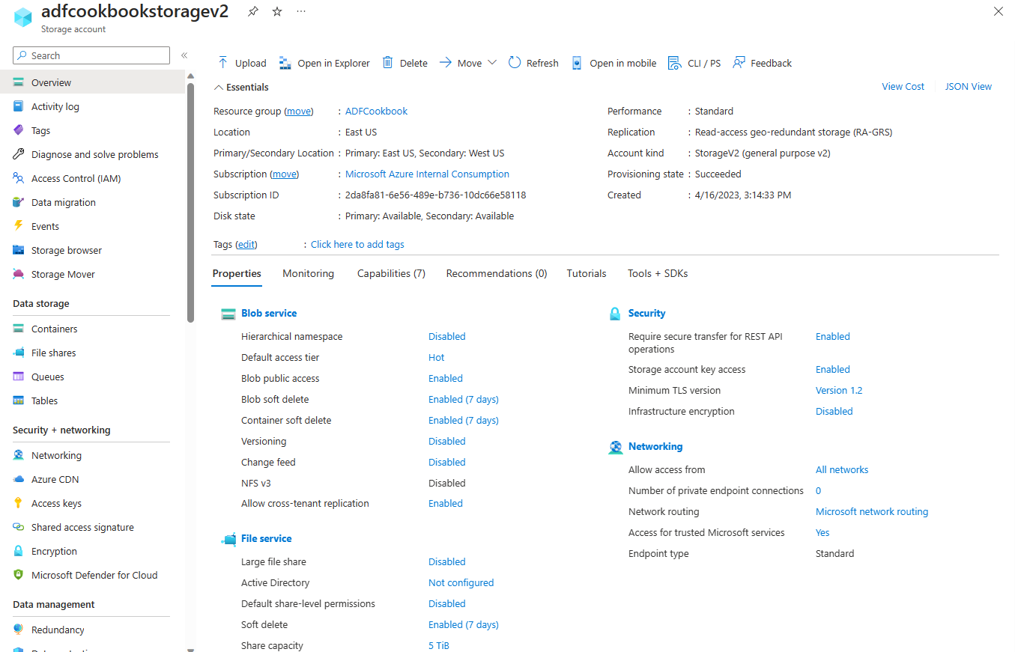The height and width of the screenshot is (652, 1015).
Task: Open the Capabilities (7) tab
Action: (391, 273)
